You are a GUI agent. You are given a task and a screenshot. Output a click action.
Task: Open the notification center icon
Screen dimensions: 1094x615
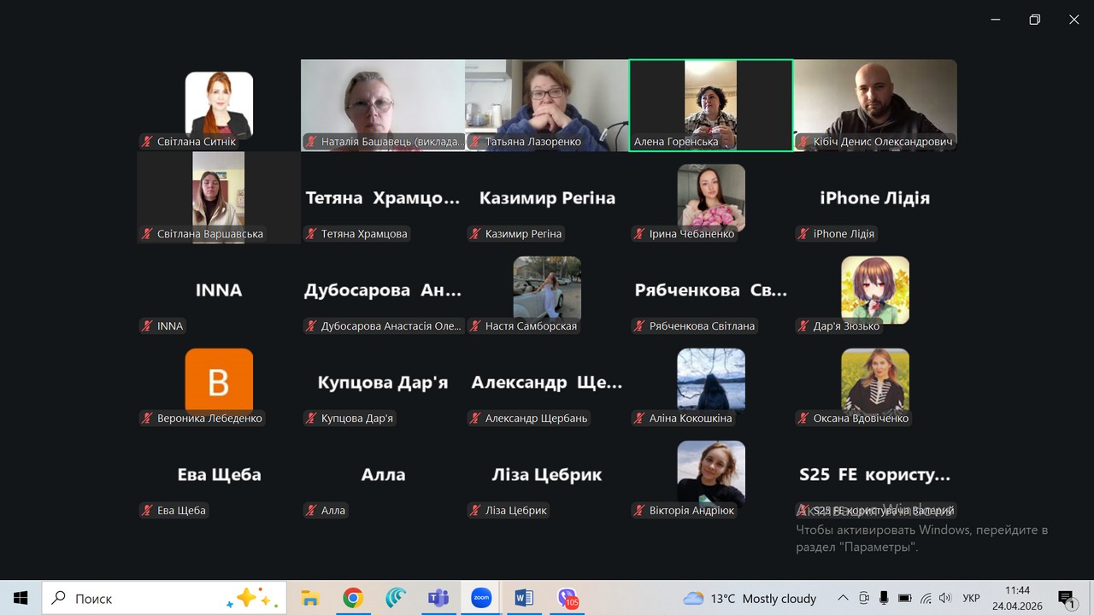coord(1066,598)
